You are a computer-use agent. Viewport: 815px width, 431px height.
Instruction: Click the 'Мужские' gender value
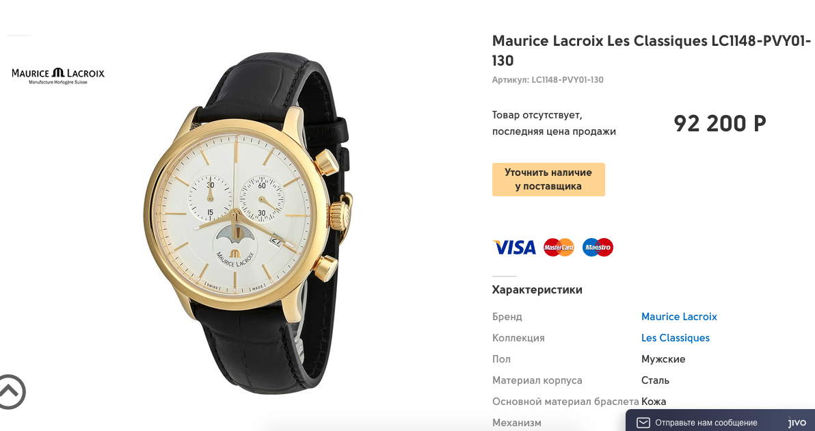coord(663,359)
